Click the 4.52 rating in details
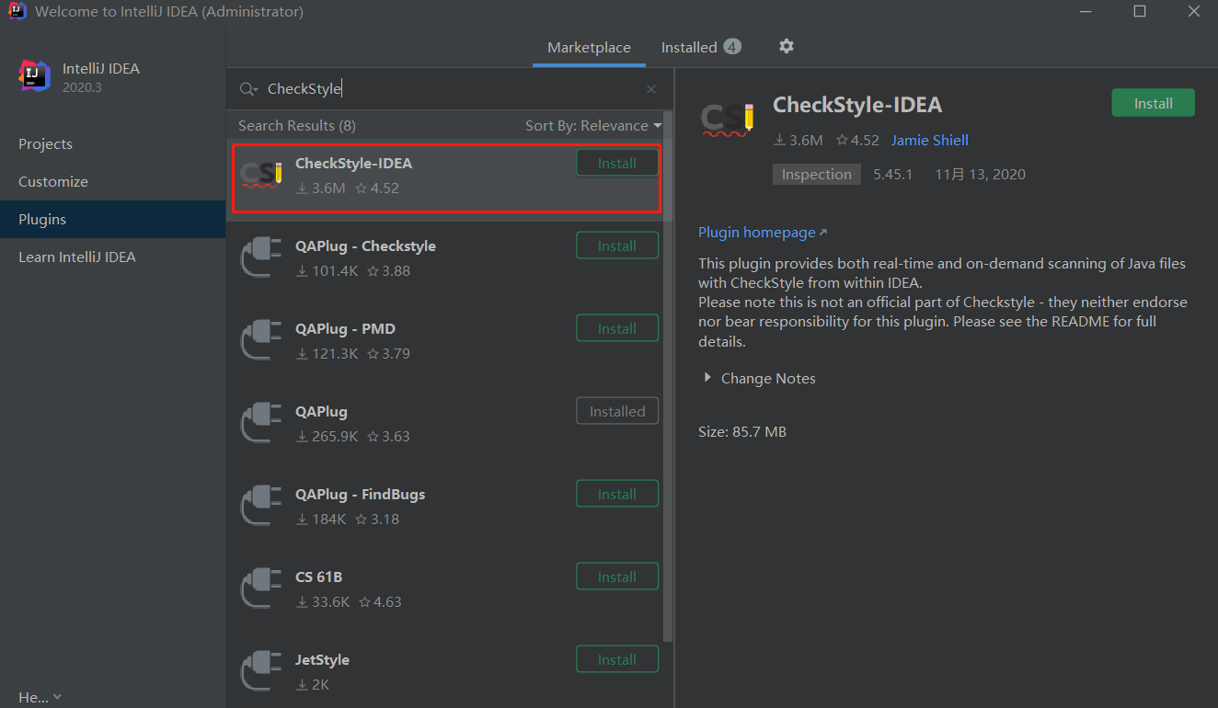 coord(857,140)
